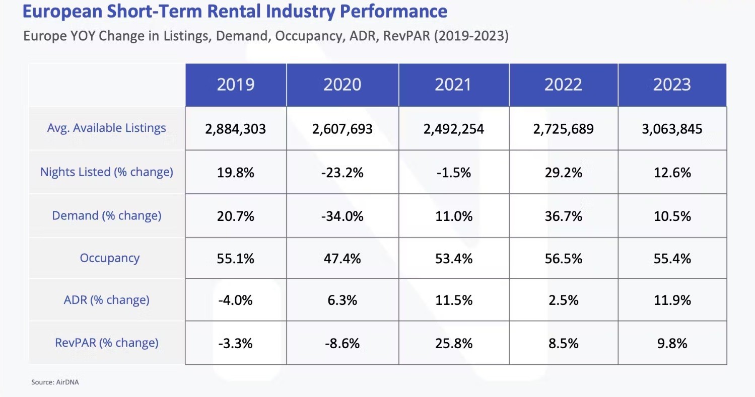The width and height of the screenshot is (755, 397).
Task: Select the Europe YOY Change subtitle text
Action: pyautogui.click(x=265, y=37)
